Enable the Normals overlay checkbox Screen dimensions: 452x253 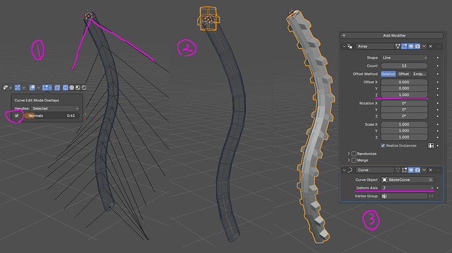17,116
